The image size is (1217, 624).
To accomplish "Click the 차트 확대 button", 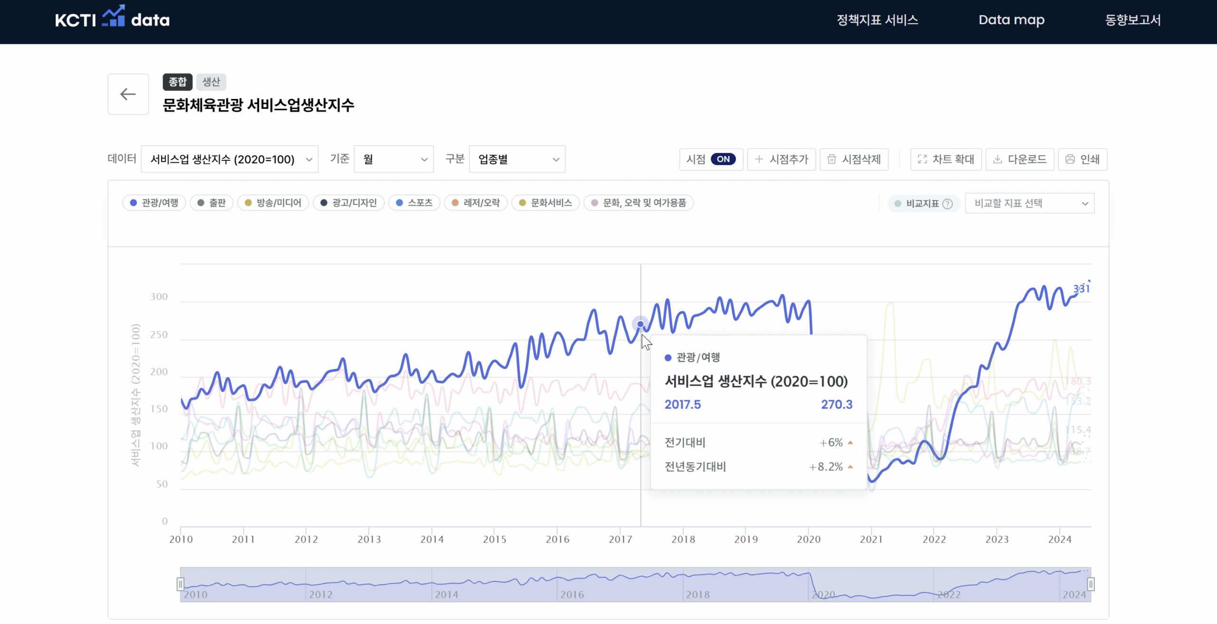I will 946,159.
